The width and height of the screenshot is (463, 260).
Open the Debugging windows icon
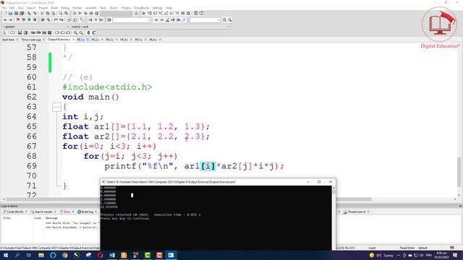(196, 13)
